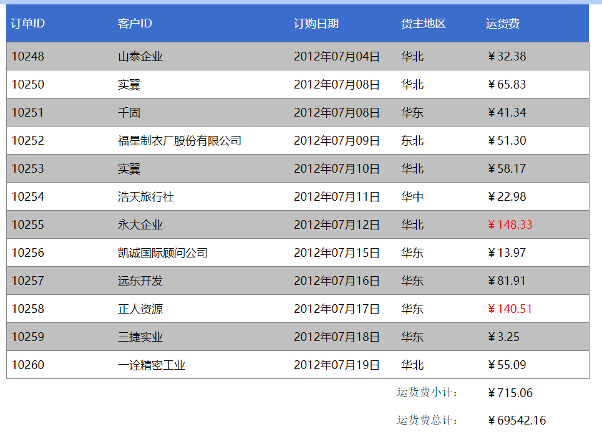
Task: Click freight value ¥32.38
Action: click(x=507, y=56)
